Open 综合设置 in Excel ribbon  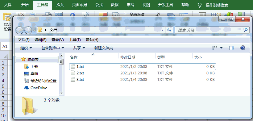tap(8, 22)
